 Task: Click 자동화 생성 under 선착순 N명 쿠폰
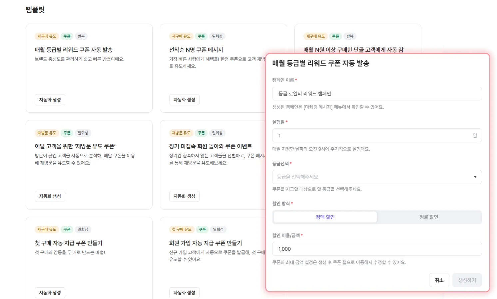click(184, 100)
